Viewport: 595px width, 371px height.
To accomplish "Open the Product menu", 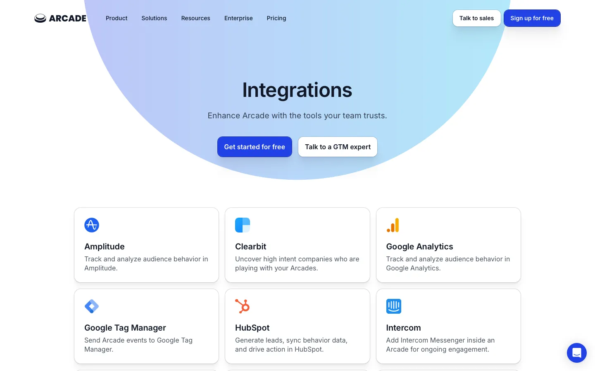I will click(117, 18).
